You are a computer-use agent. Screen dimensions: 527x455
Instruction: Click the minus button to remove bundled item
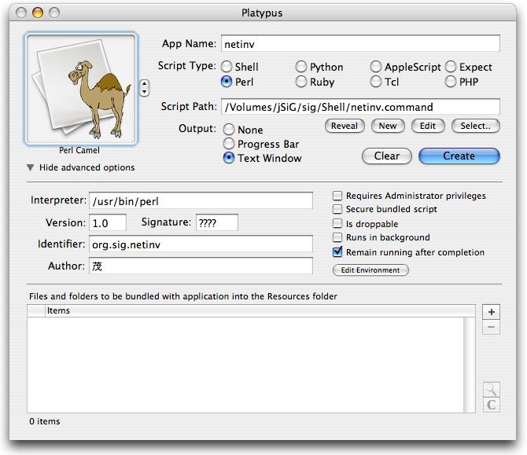point(491,327)
